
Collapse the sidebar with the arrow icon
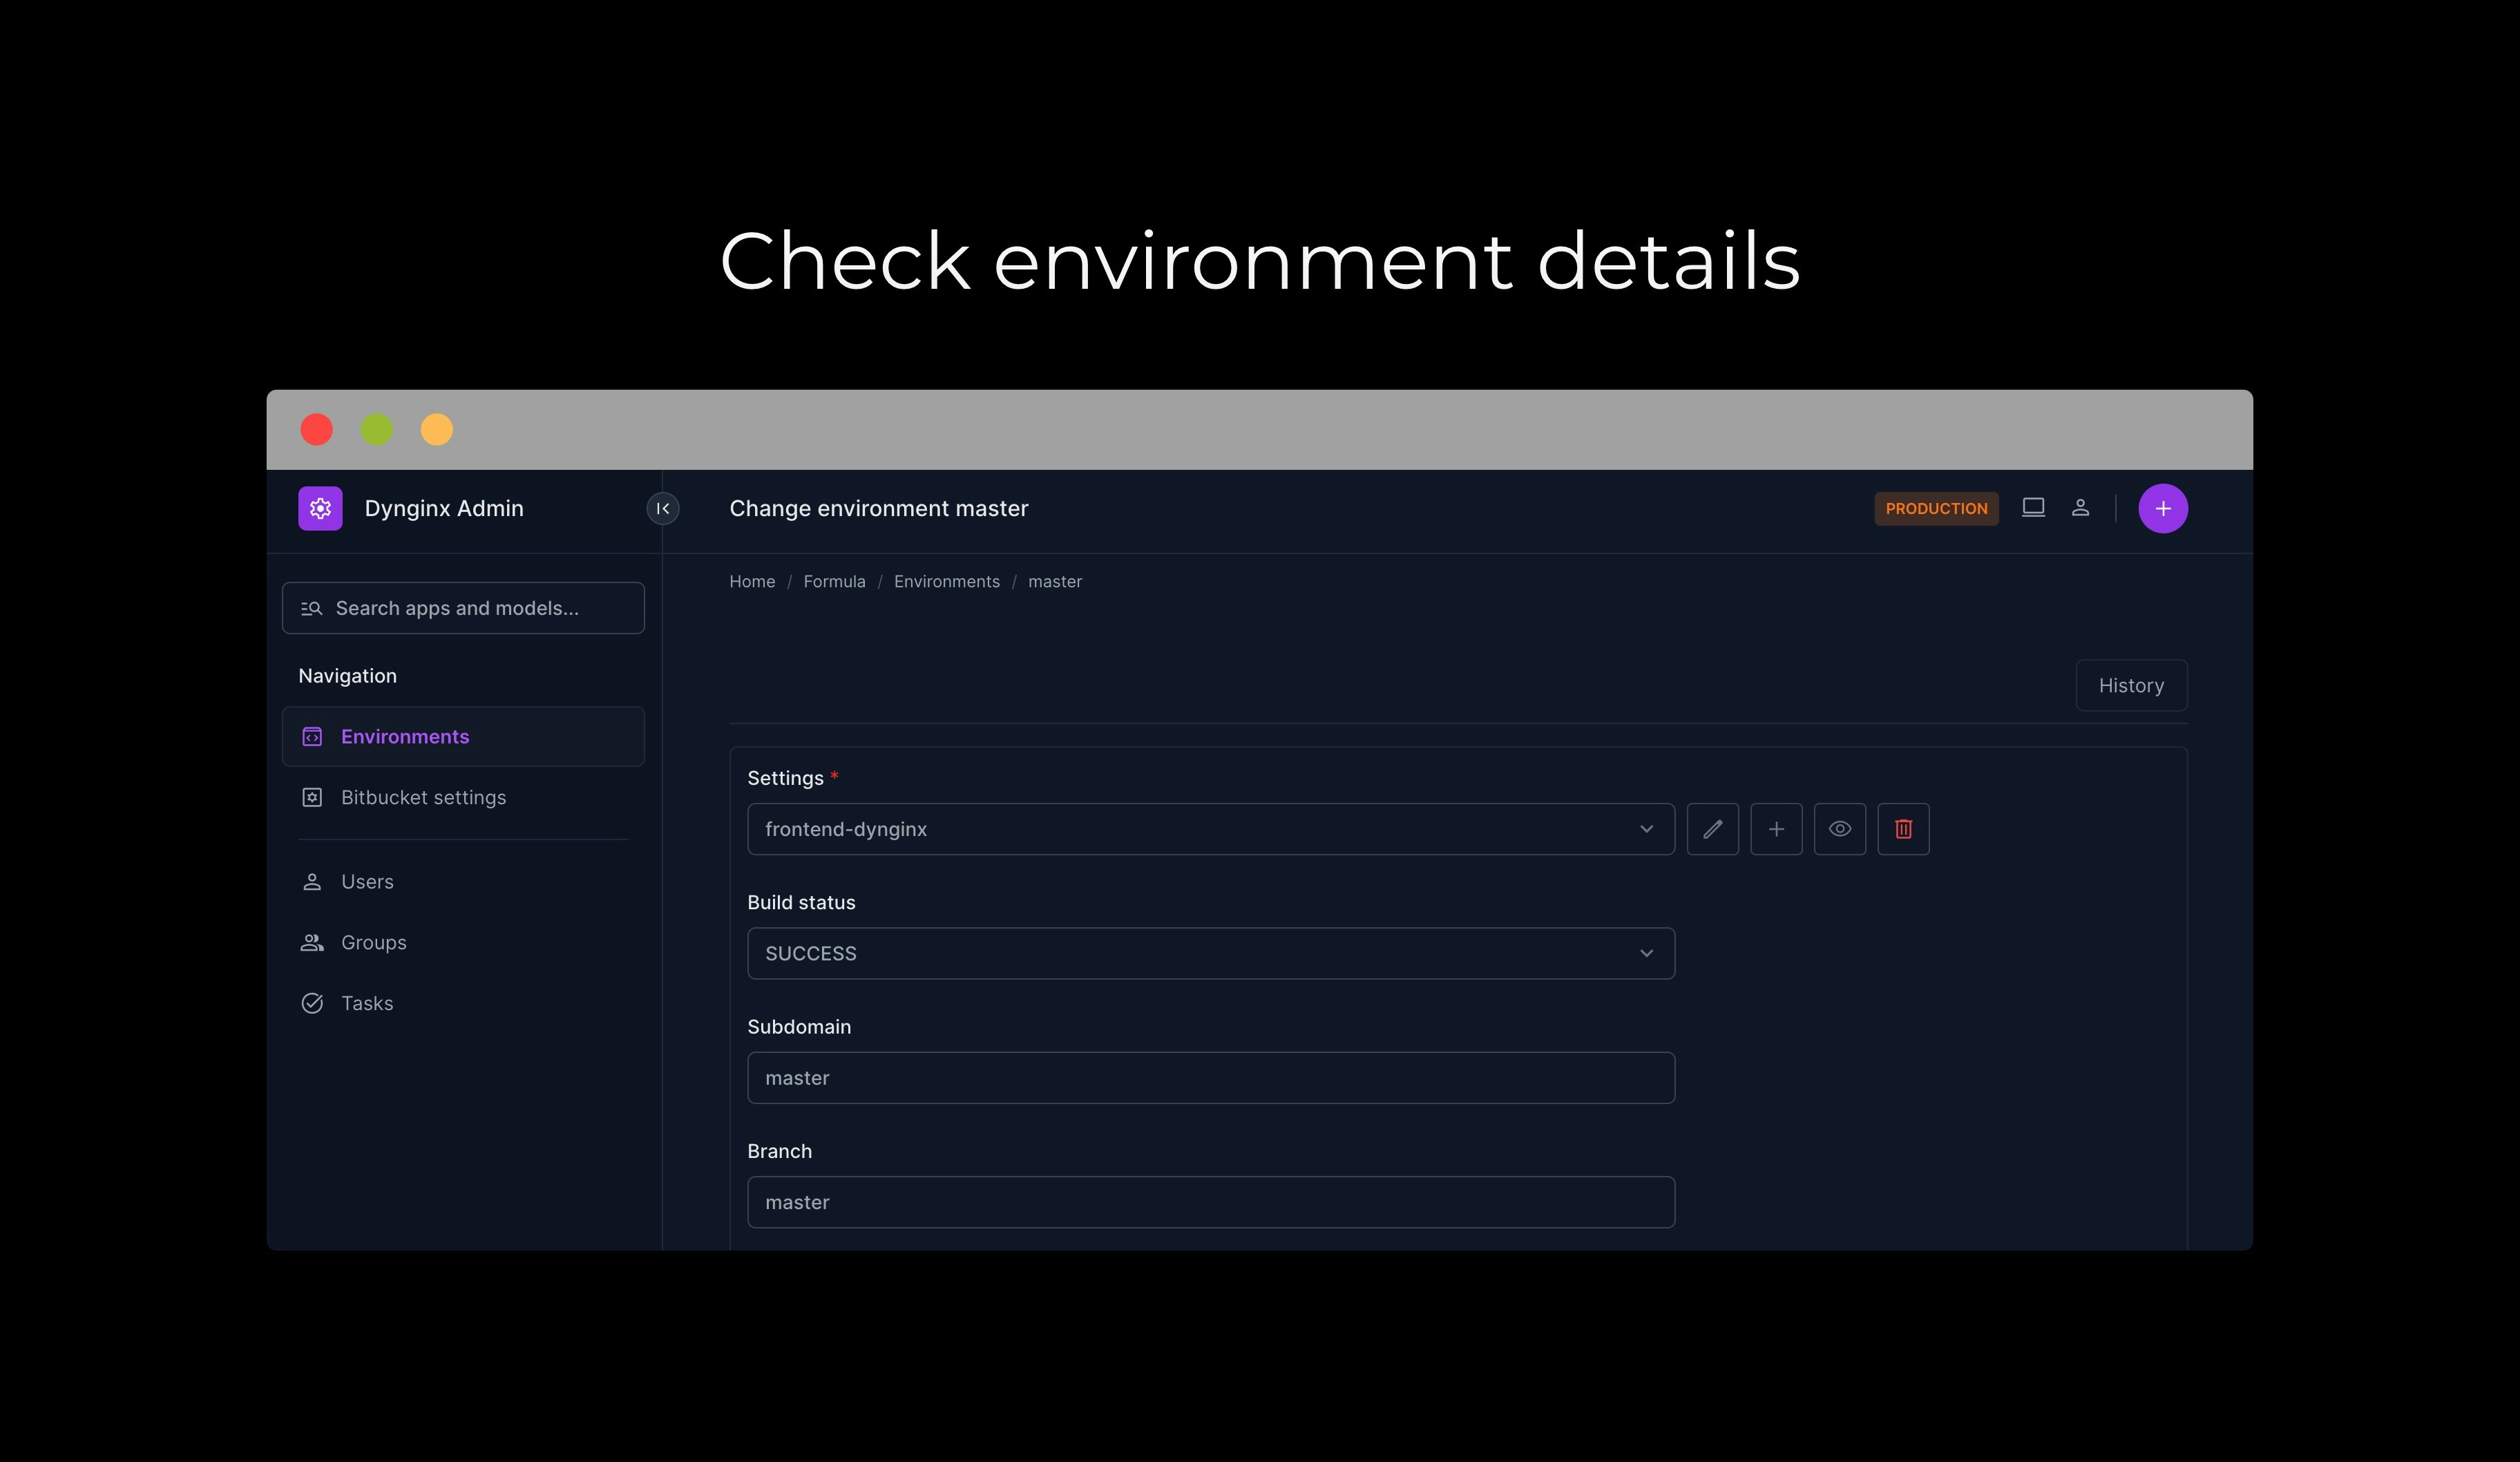tap(662, 508)
